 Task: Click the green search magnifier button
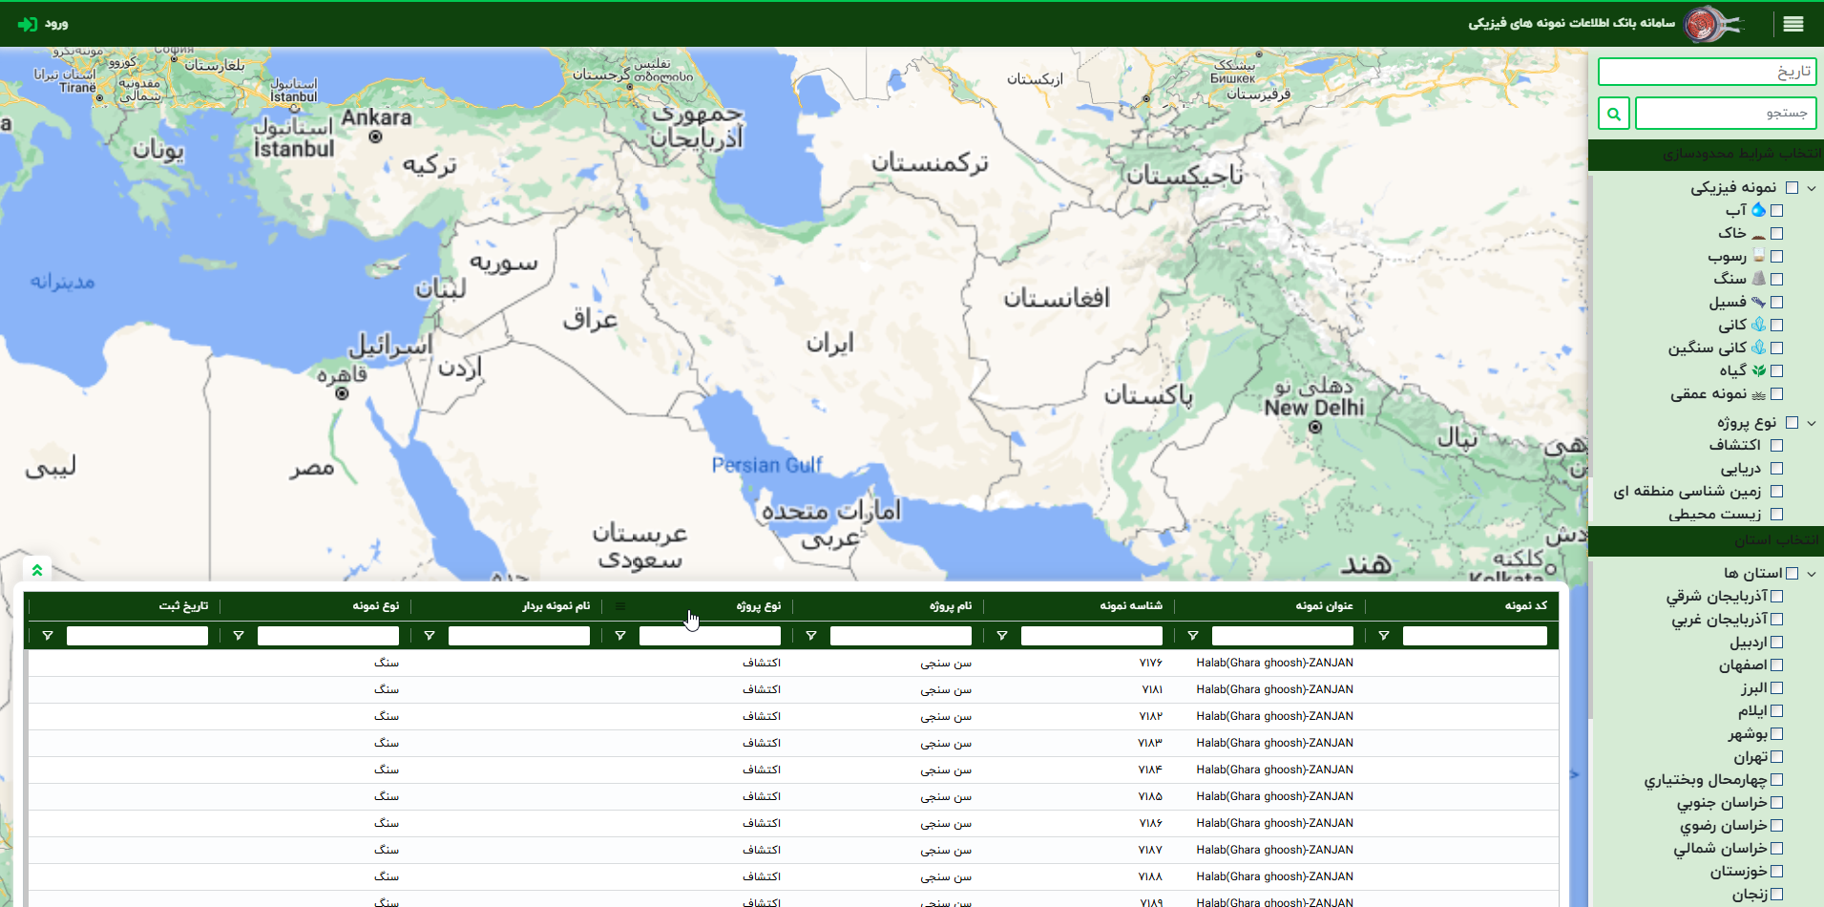(x=1613, y=114)
